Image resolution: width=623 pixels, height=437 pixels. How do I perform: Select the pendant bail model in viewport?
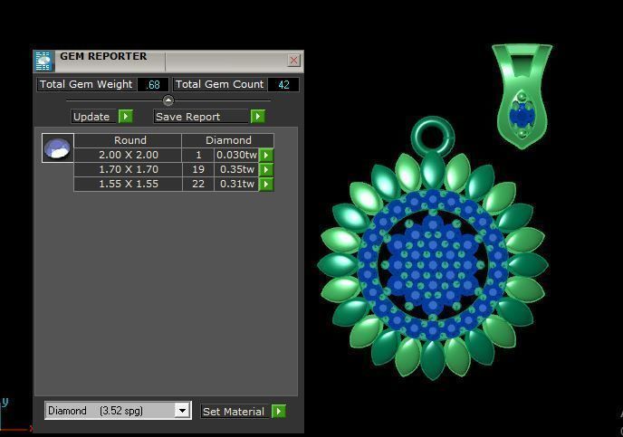pyautogui.click(x=522, y=96)
